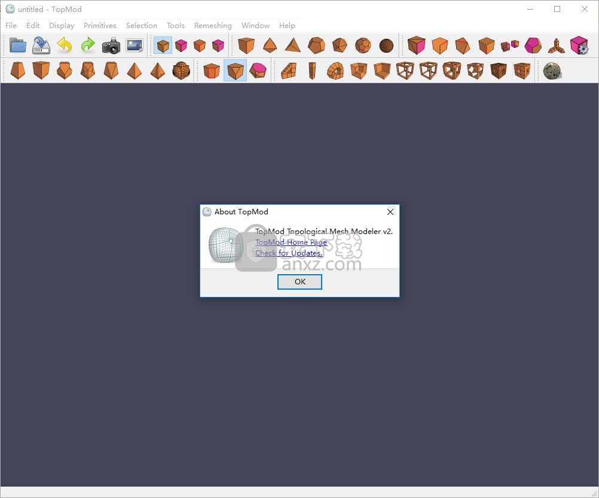Click the 'About TopMod' dialog title
The height and width of the screenshot is (498, 599).
click(x=242, y=212)
